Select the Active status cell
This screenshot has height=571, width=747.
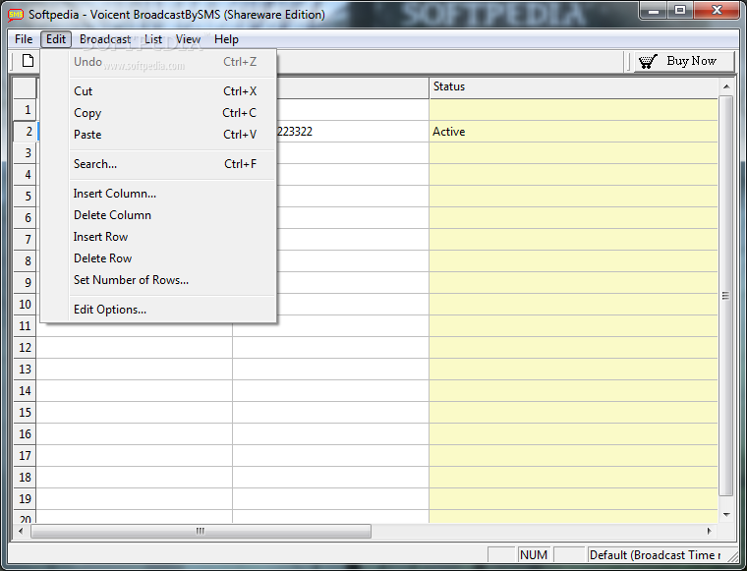point(573,132)
